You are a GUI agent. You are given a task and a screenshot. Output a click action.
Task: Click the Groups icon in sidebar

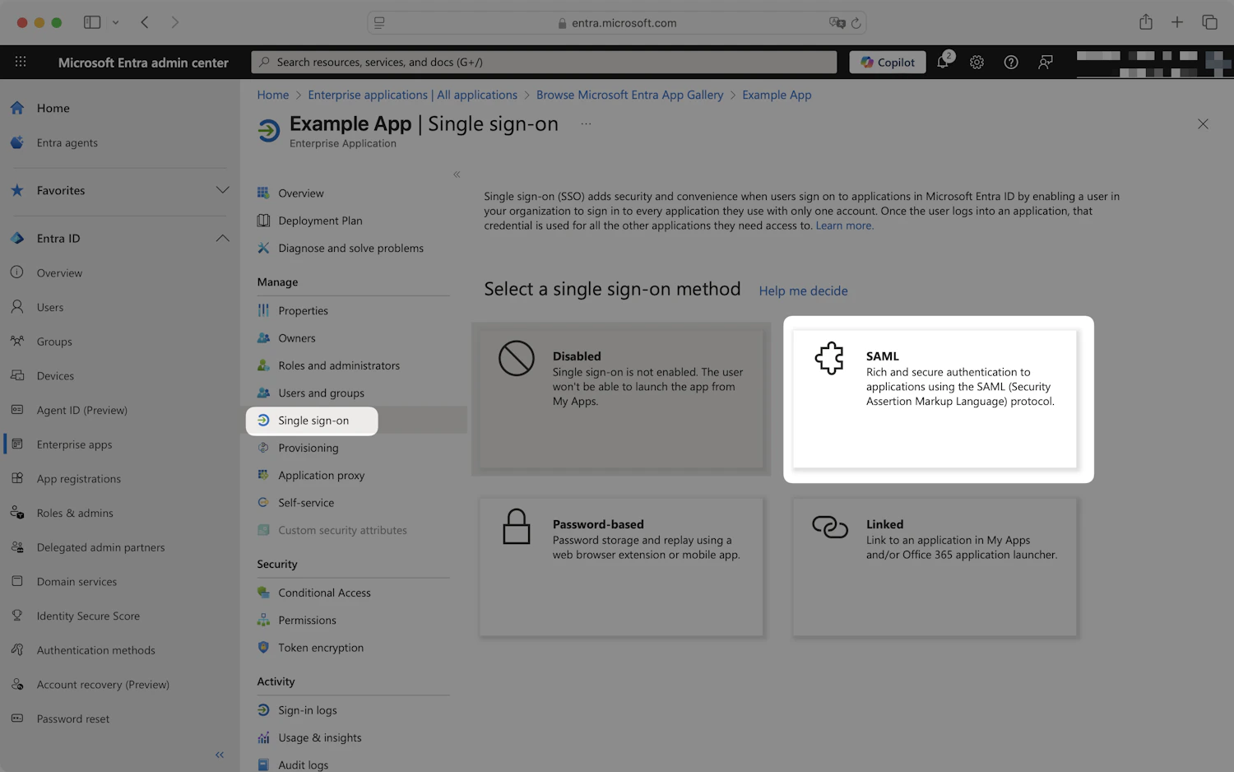(x=17, y=341)
